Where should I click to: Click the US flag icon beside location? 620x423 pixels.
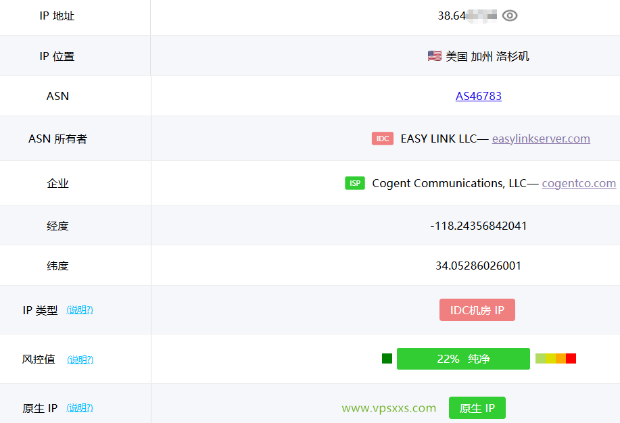[x=433, y=56]
